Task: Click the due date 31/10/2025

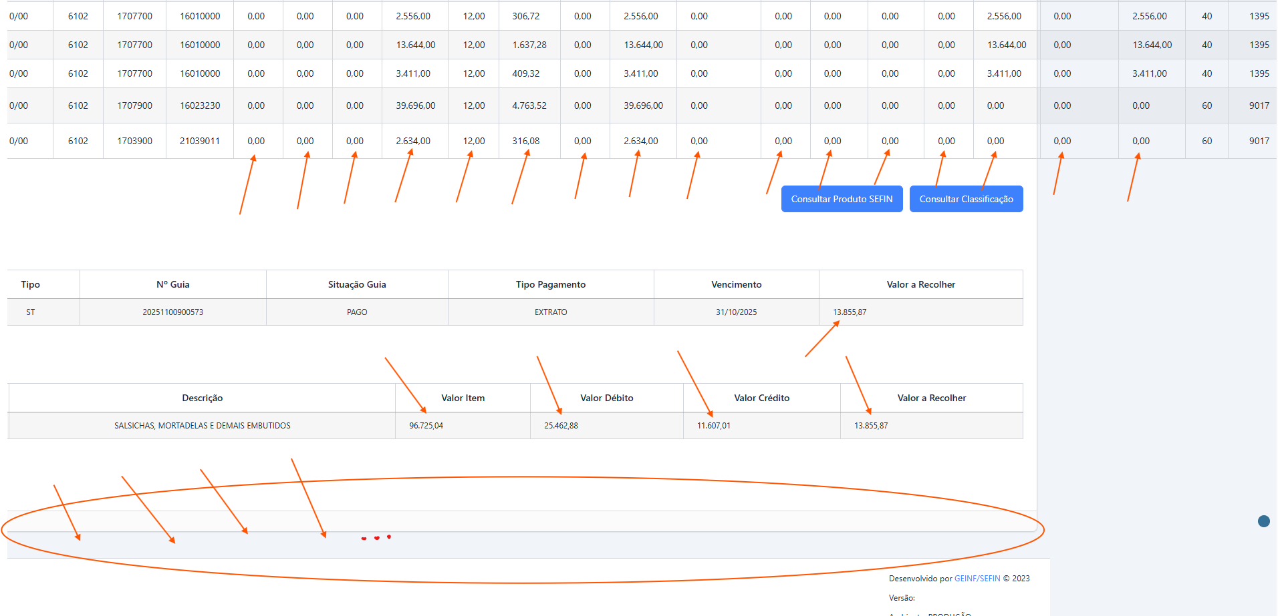Action: coord(736,312)
